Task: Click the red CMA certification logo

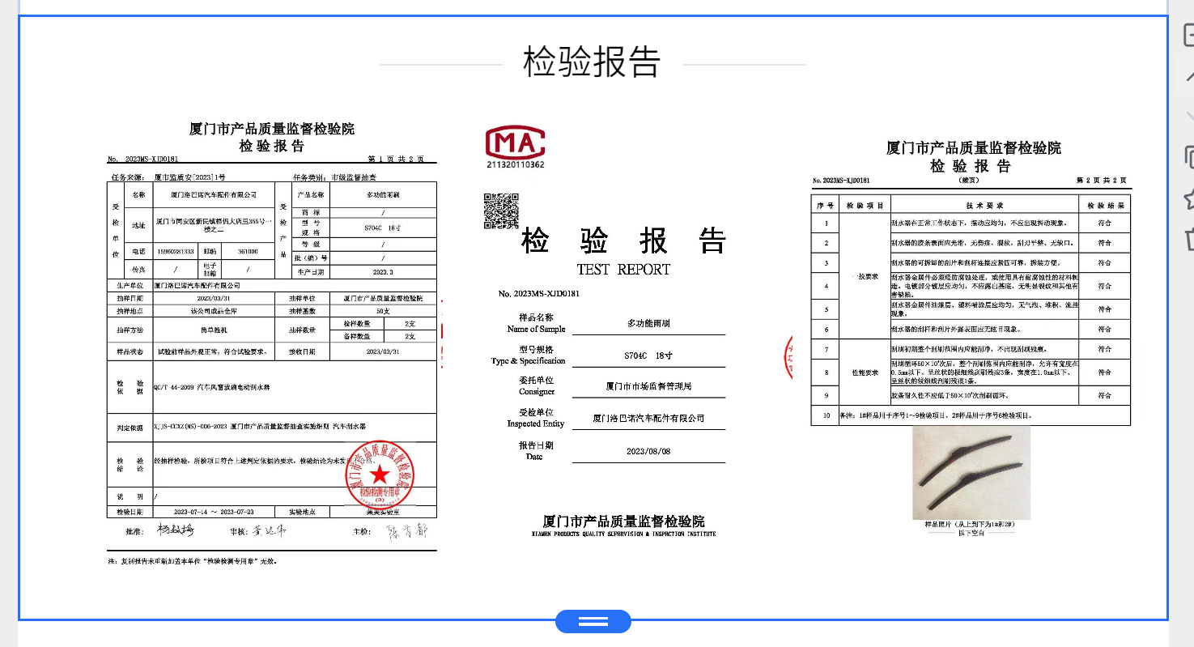Action: pyautogui.click(x=515, y=143)
